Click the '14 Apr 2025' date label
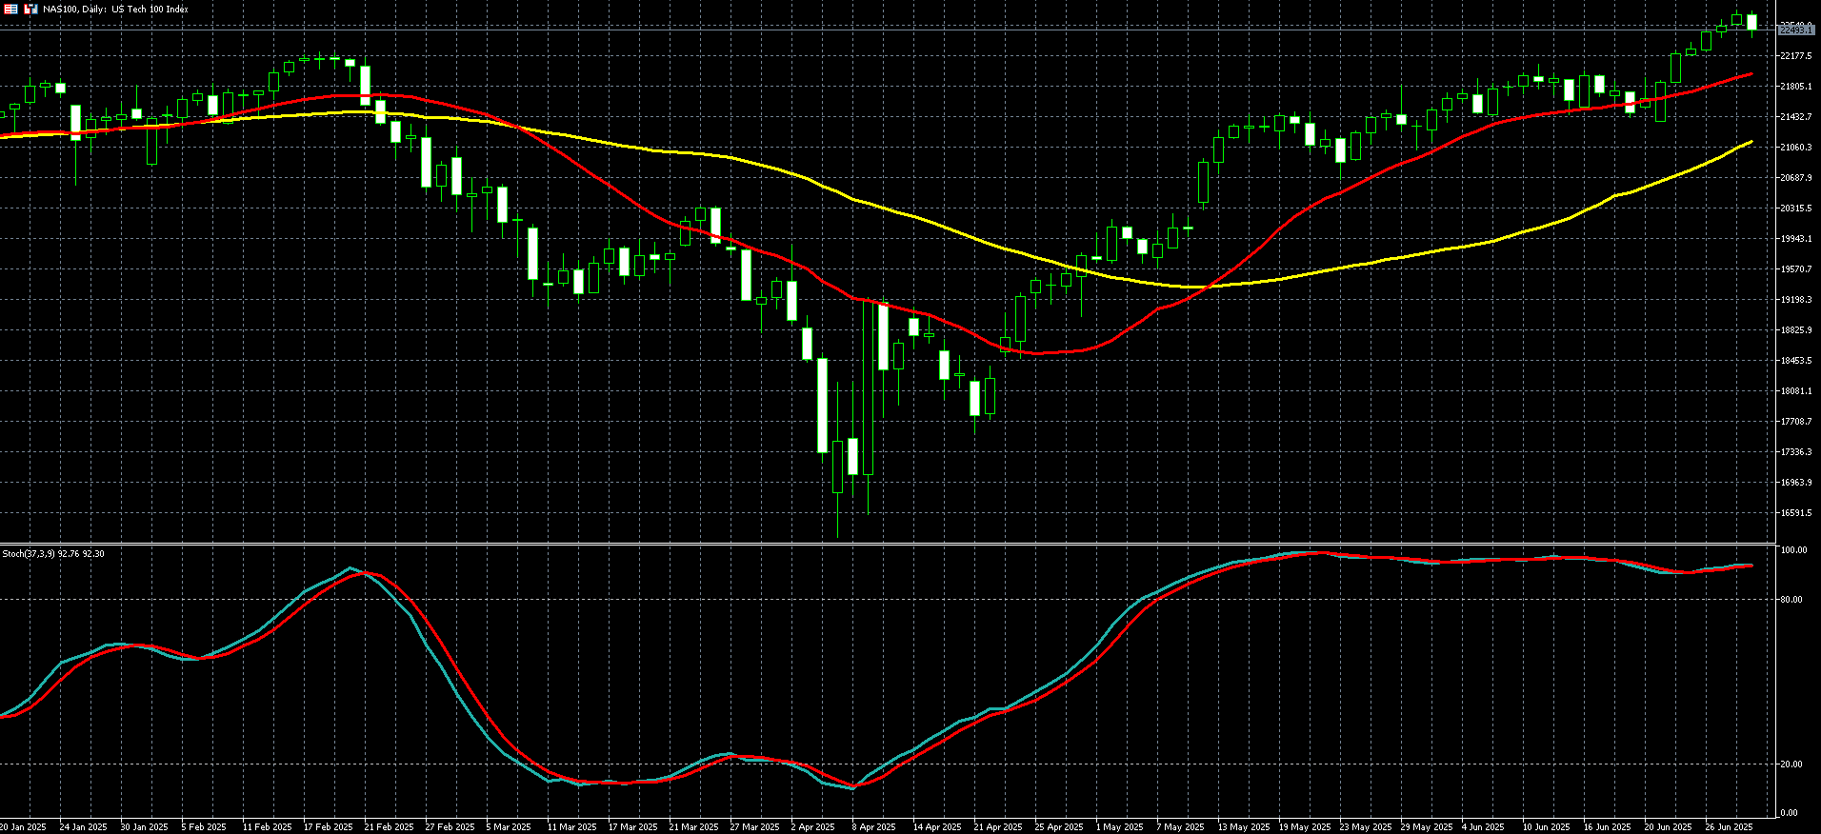This screenshot has height=834, width=1821. (x=936, y=827)
